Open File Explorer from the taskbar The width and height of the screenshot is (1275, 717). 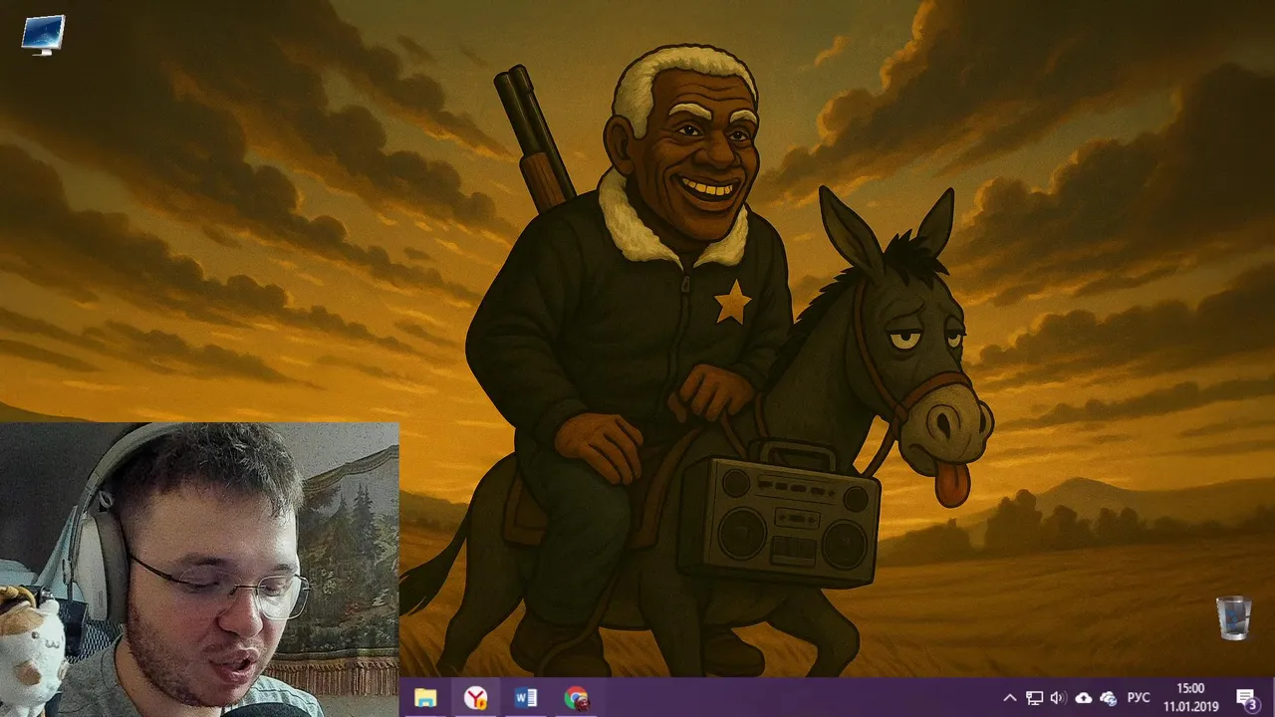(425, 698)
